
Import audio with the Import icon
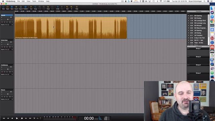(x=16, y=8)
